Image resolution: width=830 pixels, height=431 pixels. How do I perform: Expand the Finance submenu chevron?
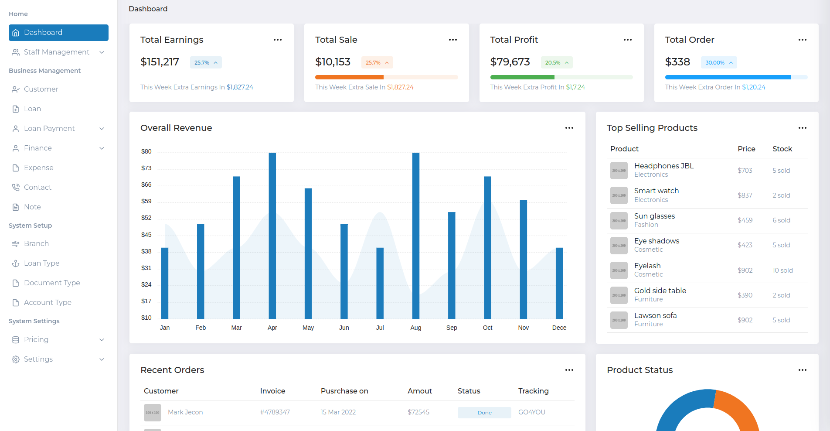(x=102, y=148)
